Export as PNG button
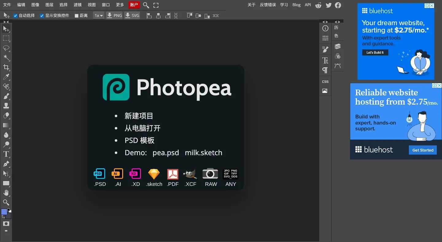Viewport: 442px width, 242px height. 114,15
